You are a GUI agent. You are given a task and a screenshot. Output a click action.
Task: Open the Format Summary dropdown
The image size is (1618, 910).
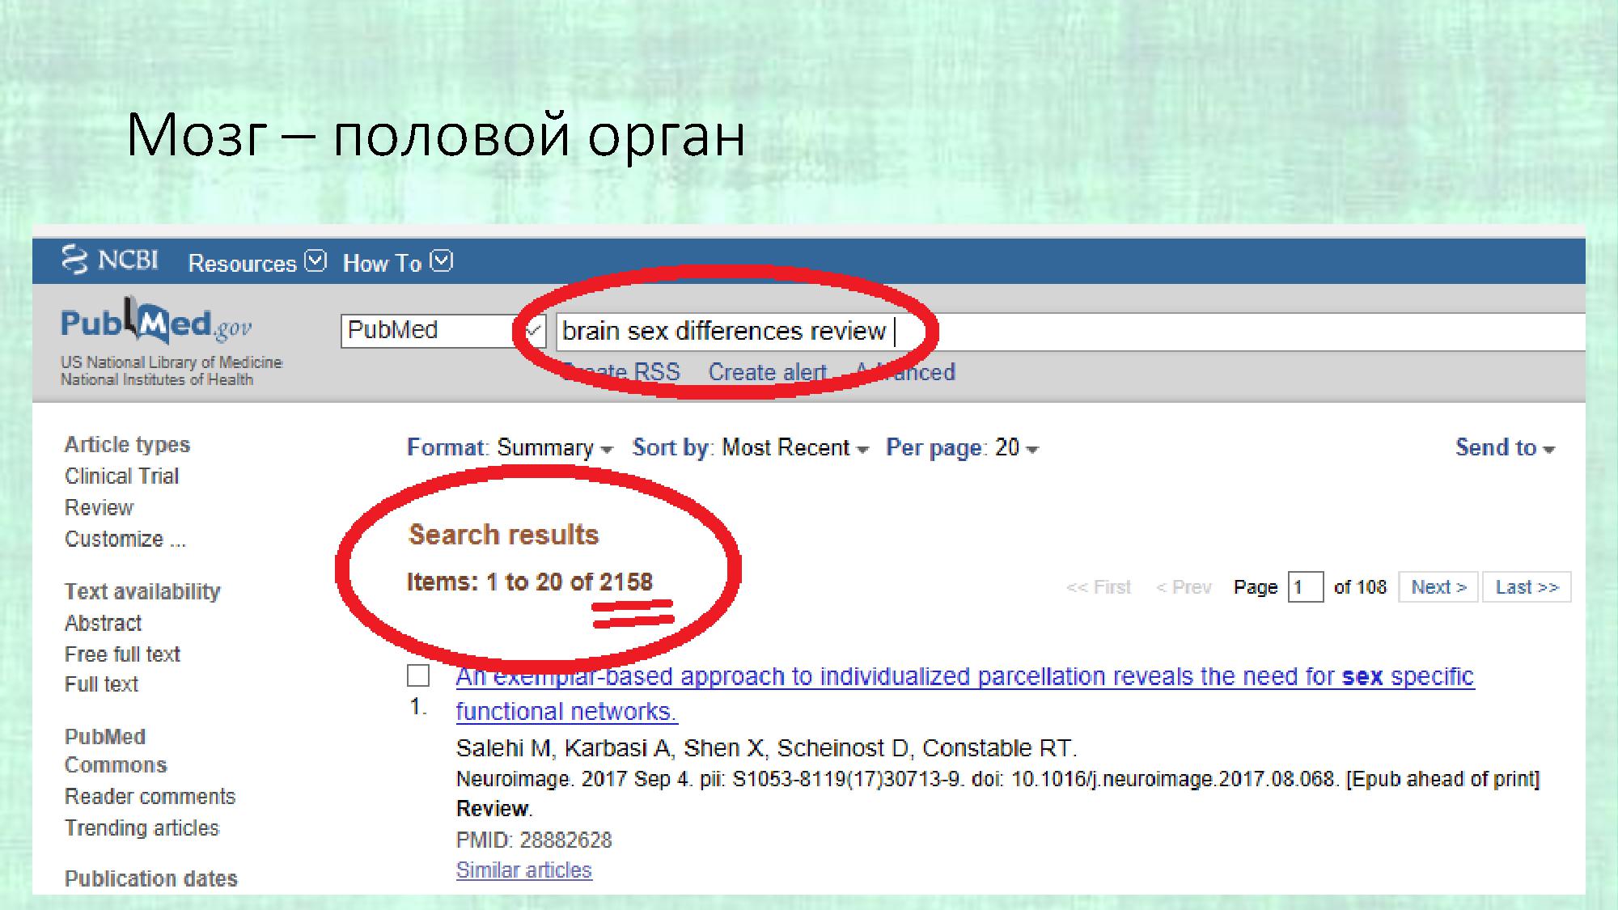[x=510, y=447]
